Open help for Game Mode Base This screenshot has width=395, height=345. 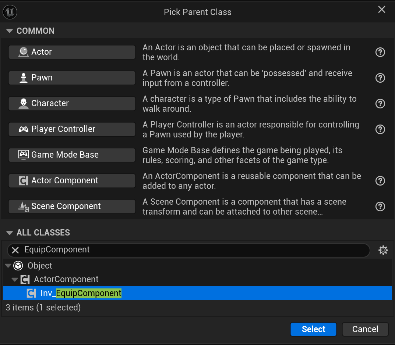(x=380, y=155)
